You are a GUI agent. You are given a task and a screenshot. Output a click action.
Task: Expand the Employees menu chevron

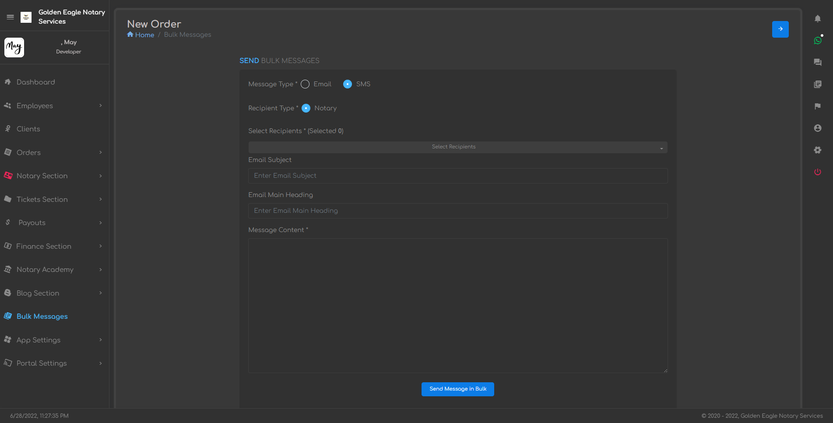click(101, 106)
